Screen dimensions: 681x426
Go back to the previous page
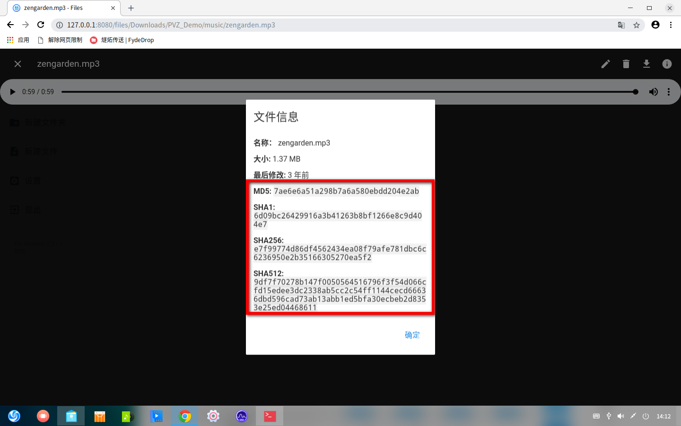tap(10, 25)
